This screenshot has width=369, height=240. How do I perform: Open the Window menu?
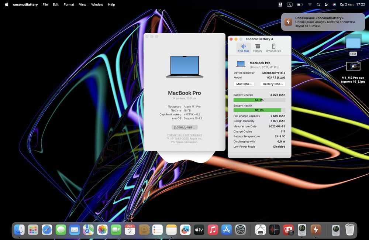pos(97,4)
